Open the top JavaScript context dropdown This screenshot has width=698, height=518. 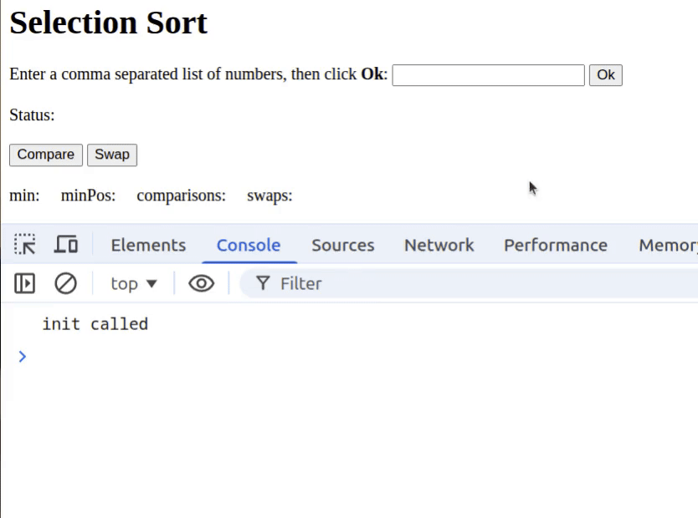pyautogui.click(x=134, y=284)
